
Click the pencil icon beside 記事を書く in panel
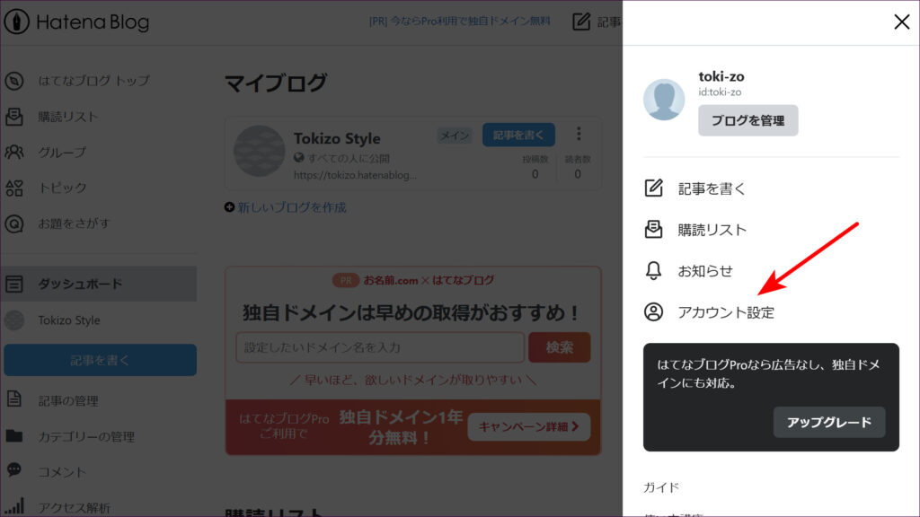pyautogui.click(x=654, y=188)
